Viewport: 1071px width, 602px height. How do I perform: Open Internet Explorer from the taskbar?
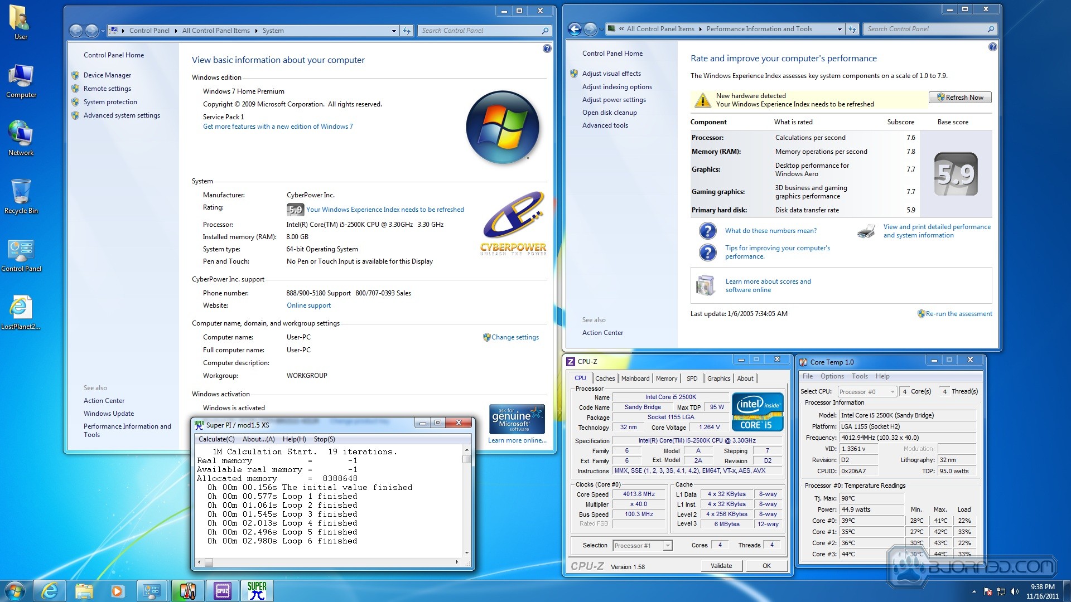(50, 591)
